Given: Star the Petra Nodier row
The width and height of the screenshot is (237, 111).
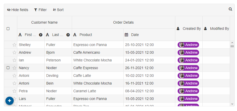Looking at the screenshot, I should pos(14,91).
